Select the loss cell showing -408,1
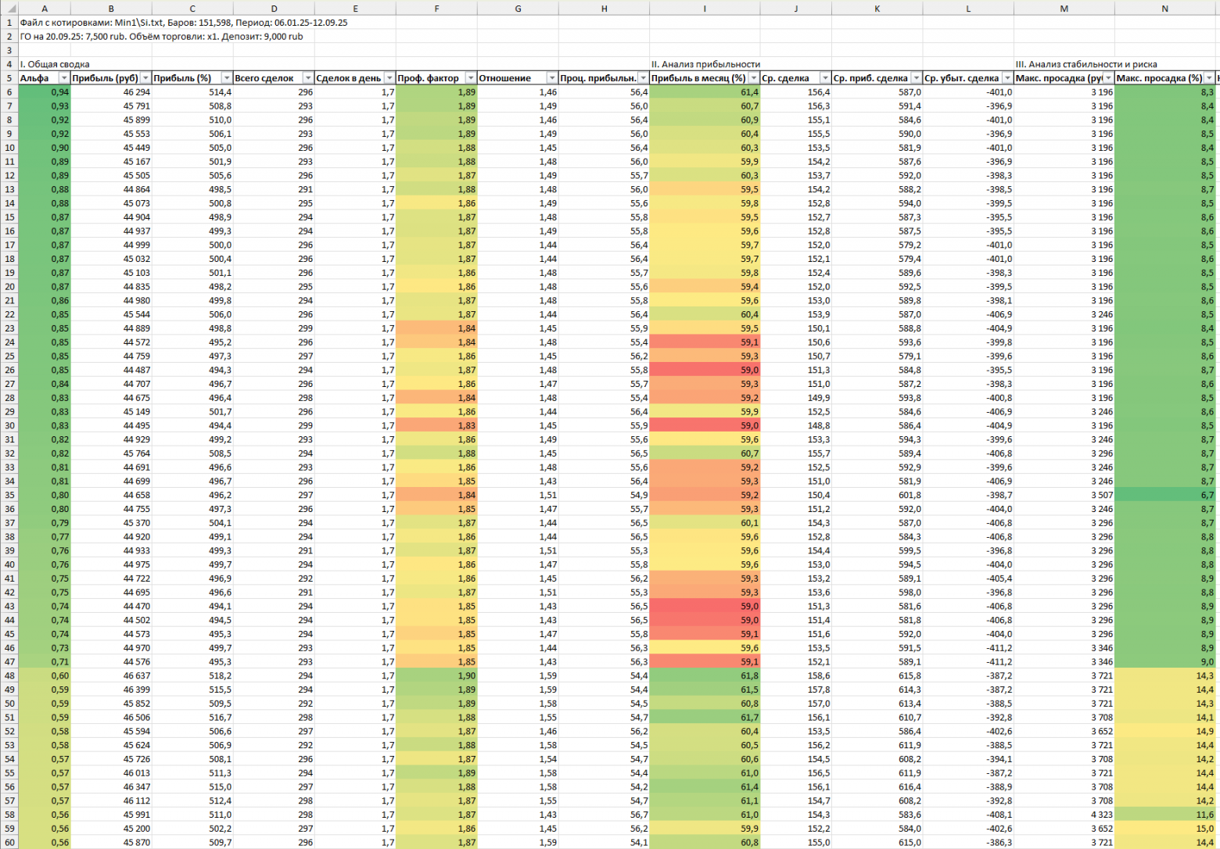Screen dimensions: 1220x849 968,815
